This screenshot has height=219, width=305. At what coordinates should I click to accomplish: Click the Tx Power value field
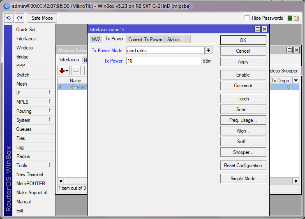tap(164, 61)
